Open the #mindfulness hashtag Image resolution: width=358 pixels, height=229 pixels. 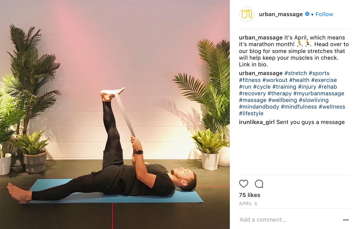(299, 107)
